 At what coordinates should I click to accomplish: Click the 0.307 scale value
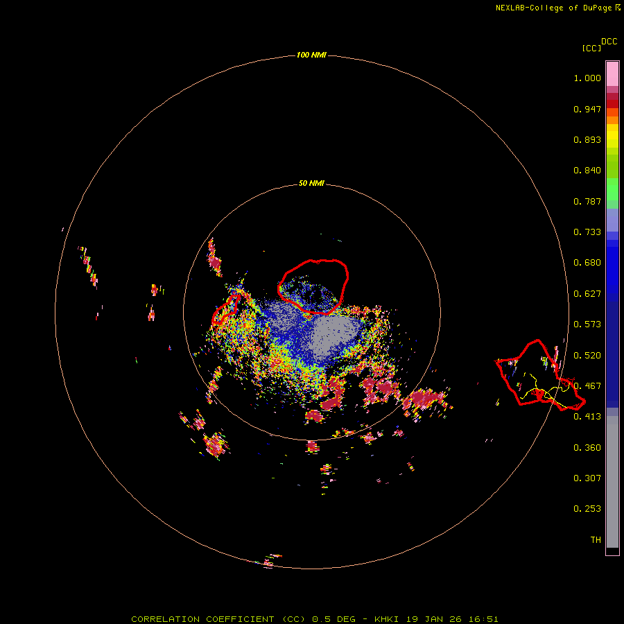pos(587,478)
